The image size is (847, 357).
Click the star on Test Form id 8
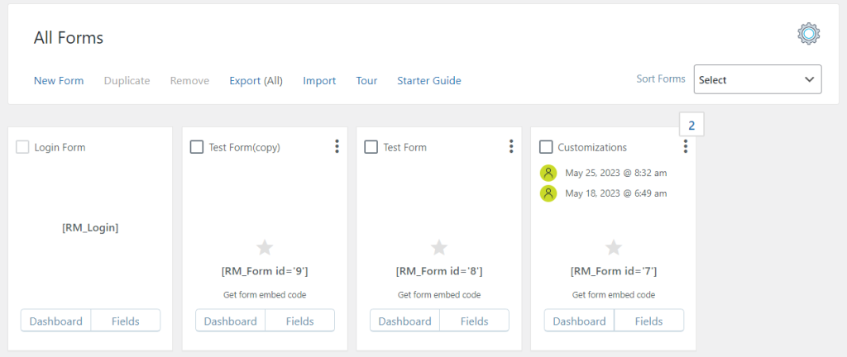pos(439,247)
